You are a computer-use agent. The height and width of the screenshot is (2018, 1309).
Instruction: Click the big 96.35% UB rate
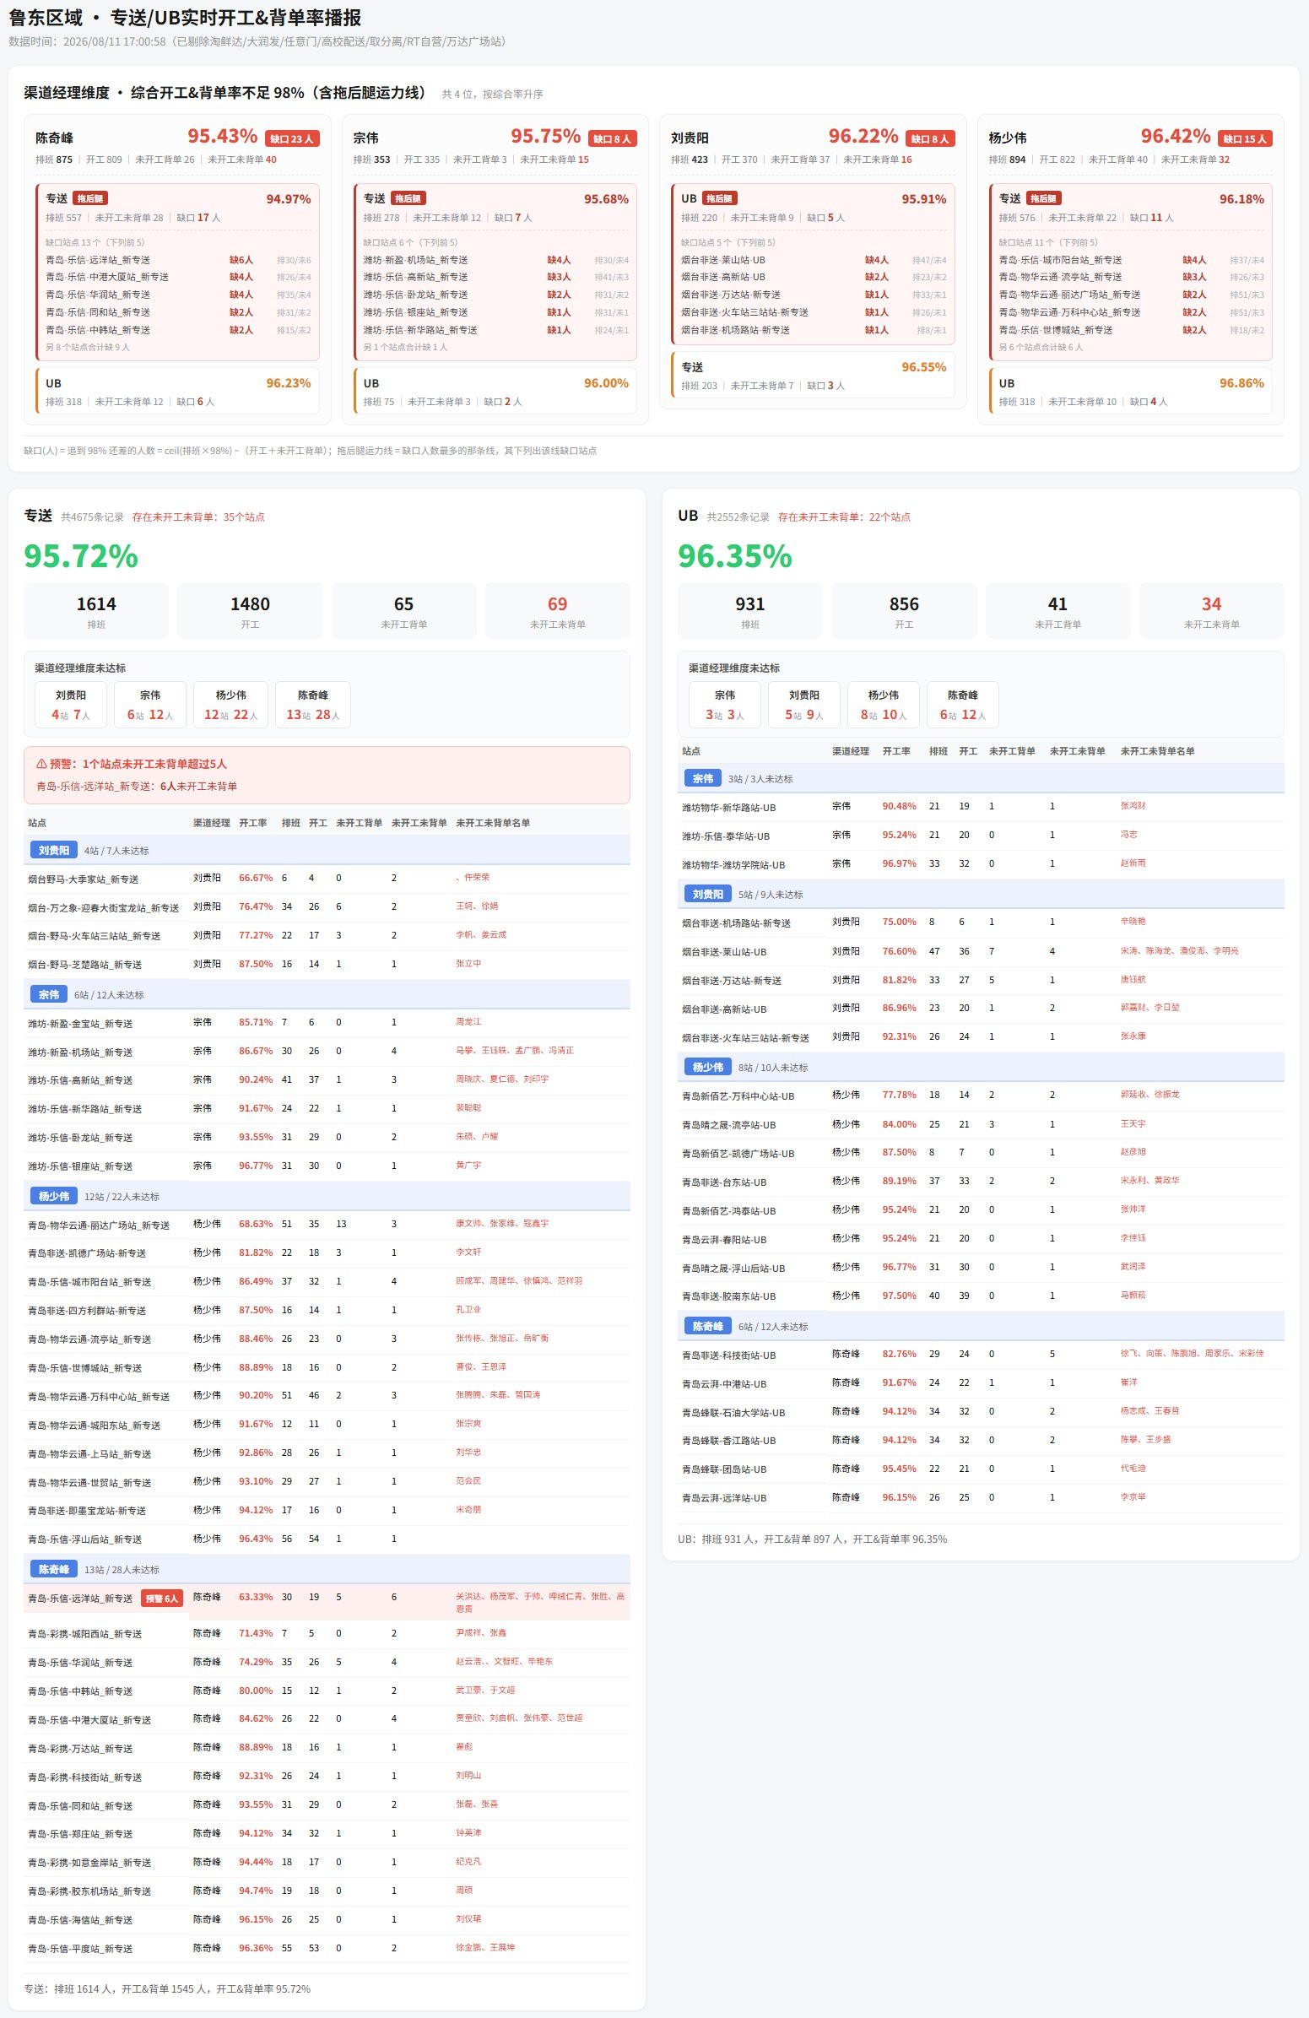tap(734, 556)
